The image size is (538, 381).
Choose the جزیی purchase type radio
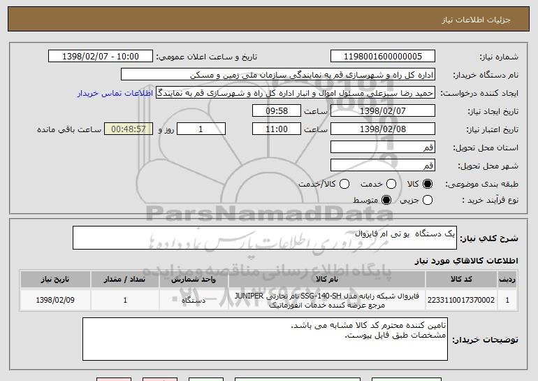[x=427, y=200]
